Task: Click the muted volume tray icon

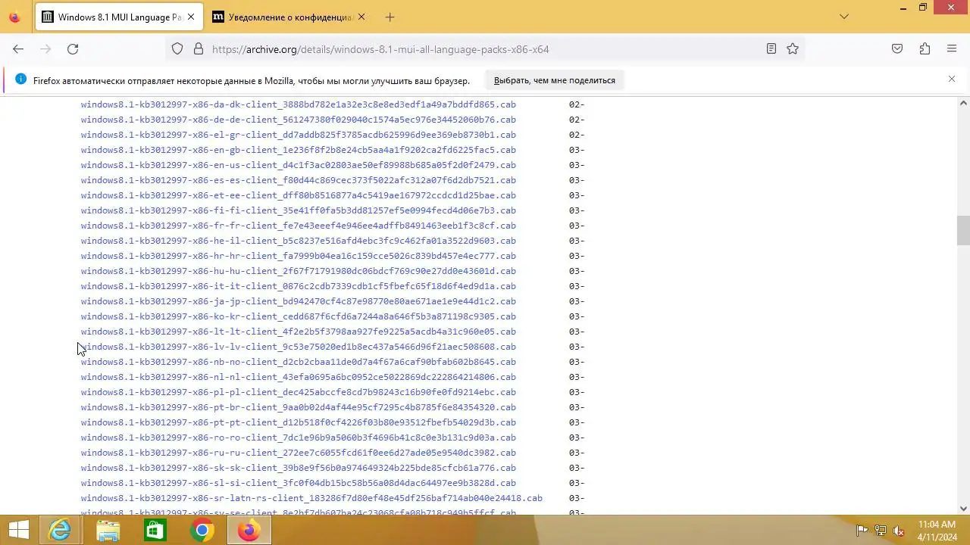Action: [899, 531]
